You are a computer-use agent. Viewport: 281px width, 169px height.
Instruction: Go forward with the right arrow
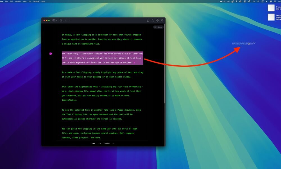pos(70,21)
